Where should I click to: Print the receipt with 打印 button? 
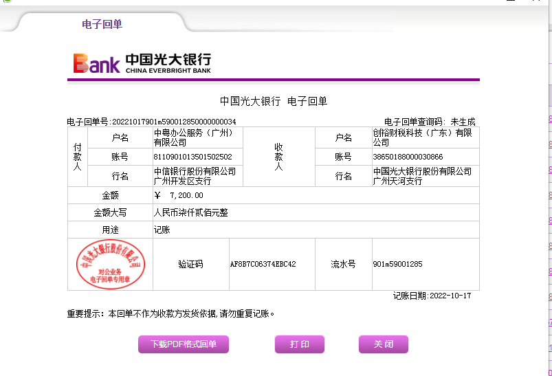[300, 344]
